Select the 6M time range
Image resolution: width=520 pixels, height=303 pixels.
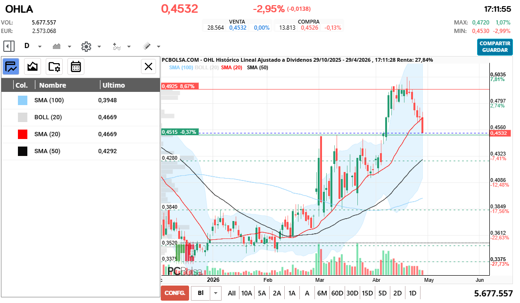coord(322,293)
